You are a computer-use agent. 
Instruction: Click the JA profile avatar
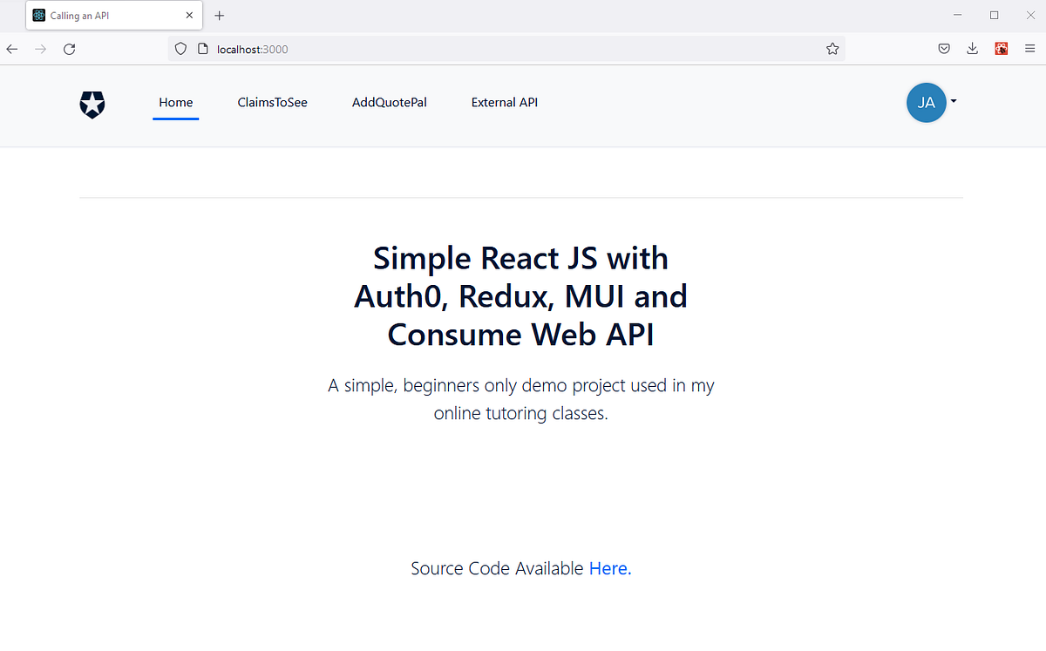927,102
